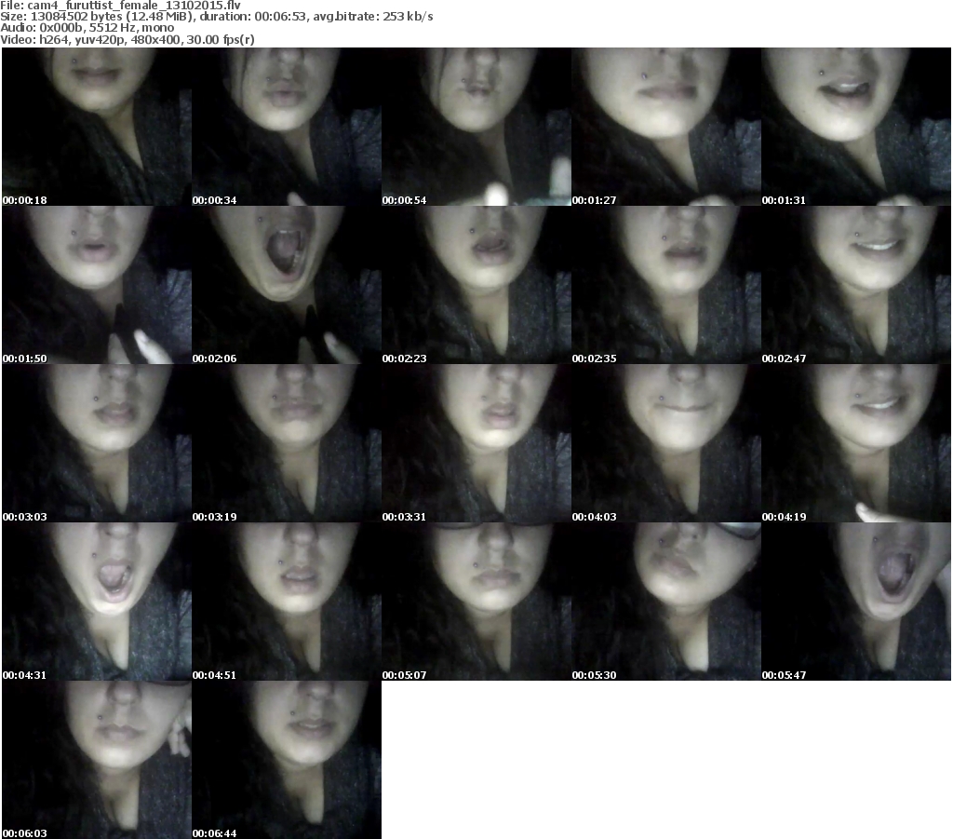Select the thumbnail timestamped 00:04:03
Viewport: 953px width, 839px height.
pos(666,443)
